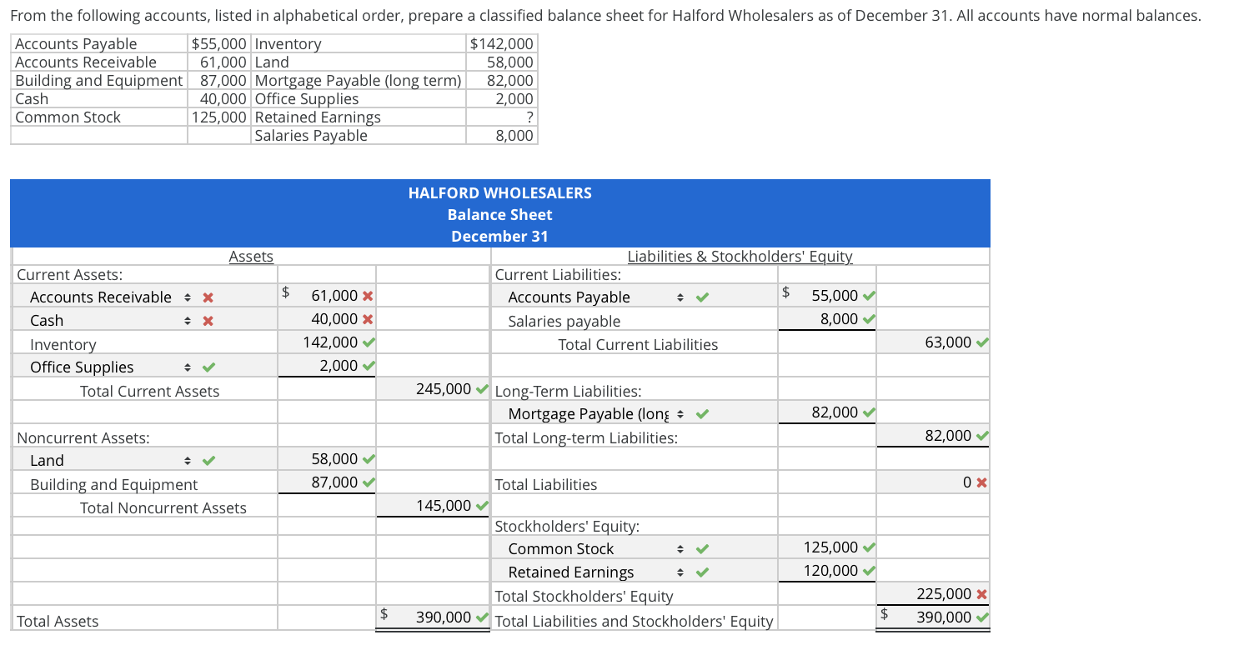This screenshot has width=1249, height=670.
Task: Click the 'Long-Term Liabilities:' heading
Action: [569, 392]
